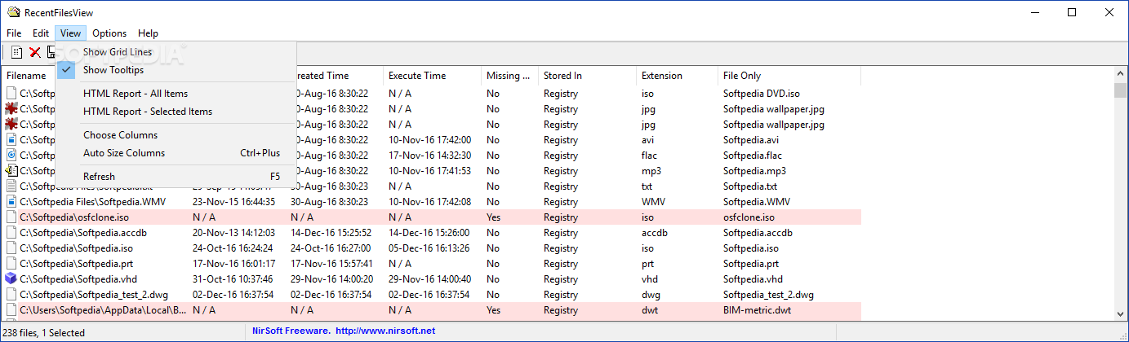Viewport: 1129px width, 342px height.
Task: Click file icon of BIM-metric.dwt row
Action: [x=11, y=309]
